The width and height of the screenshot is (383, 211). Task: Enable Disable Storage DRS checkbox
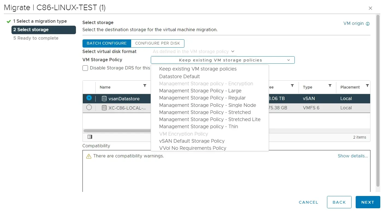(85, 68)
